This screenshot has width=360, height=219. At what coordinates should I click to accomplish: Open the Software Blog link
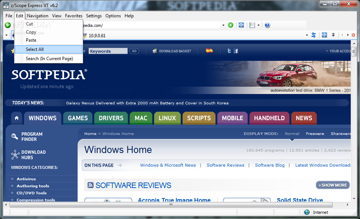[270, 165]
